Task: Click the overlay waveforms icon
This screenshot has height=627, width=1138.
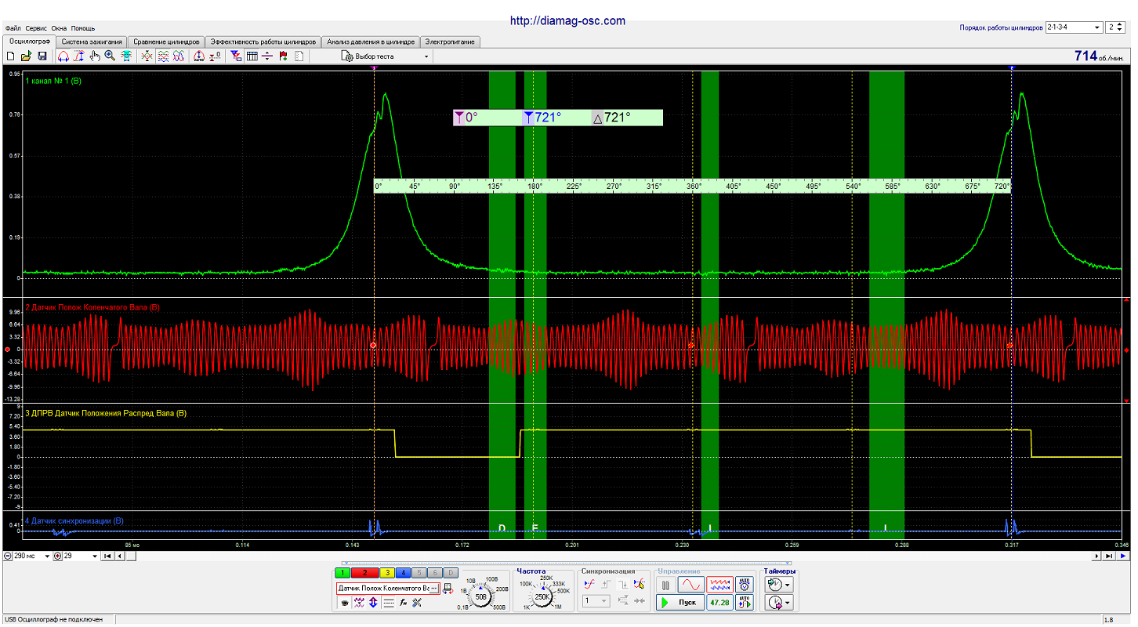Action: pos(147,56)
